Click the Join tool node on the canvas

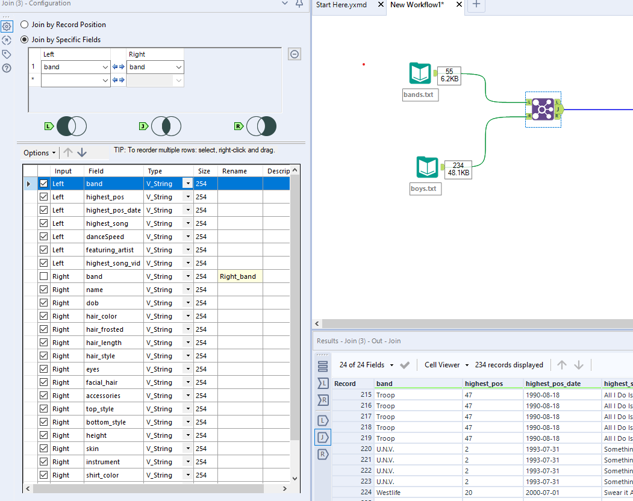(x=543, y=109)
